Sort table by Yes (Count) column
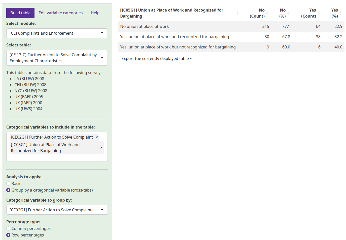This screenshot has height=240, width=346. pos(309,13)
